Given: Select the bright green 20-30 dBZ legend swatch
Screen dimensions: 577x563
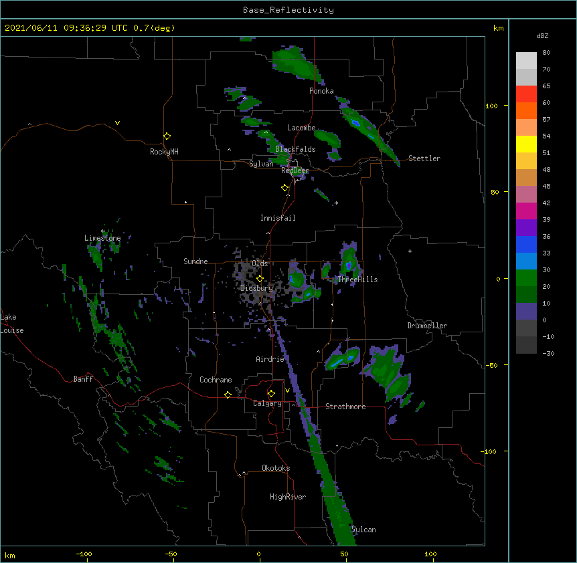Looking at the screenshot, I should click(x=526, y=278).
